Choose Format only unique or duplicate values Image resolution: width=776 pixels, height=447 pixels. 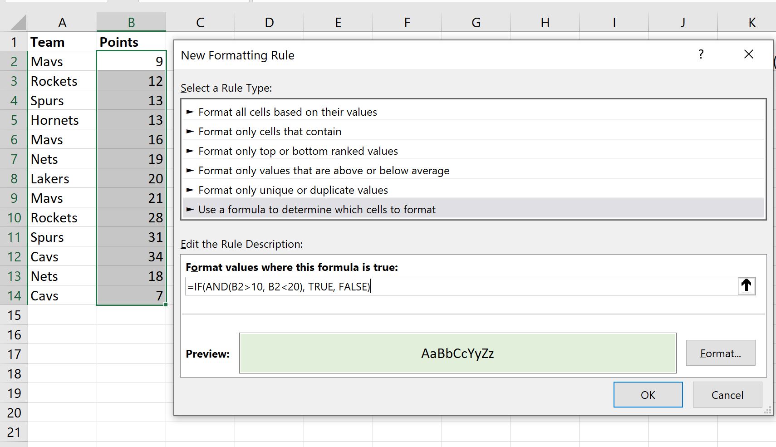(x=473, y=190)
